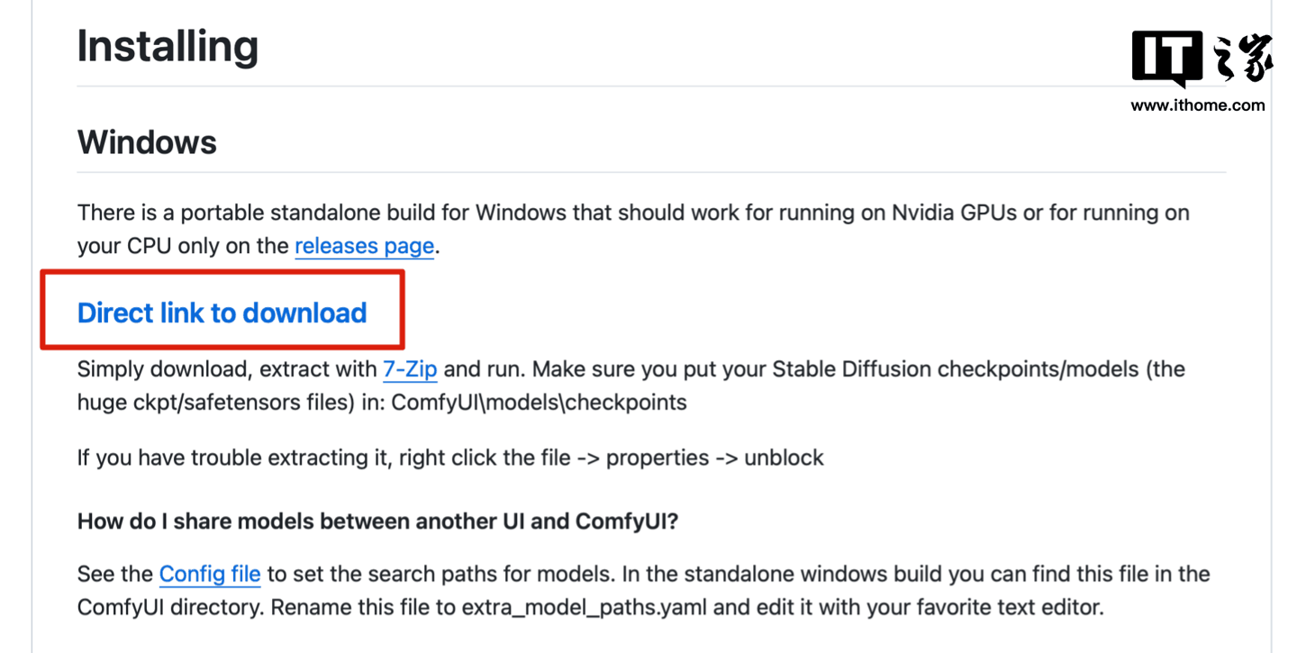Image resolution: width=1297 pixels, height=653 pixels.
Task: Click the share models question heading
Action: [x=377, y=521]
